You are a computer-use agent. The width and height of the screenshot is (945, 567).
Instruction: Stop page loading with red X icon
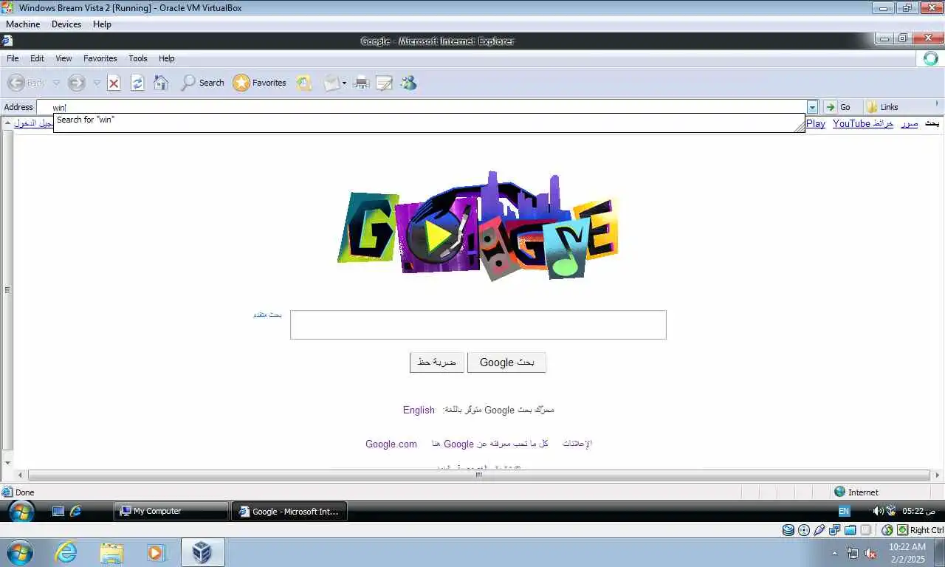point(114,83)
